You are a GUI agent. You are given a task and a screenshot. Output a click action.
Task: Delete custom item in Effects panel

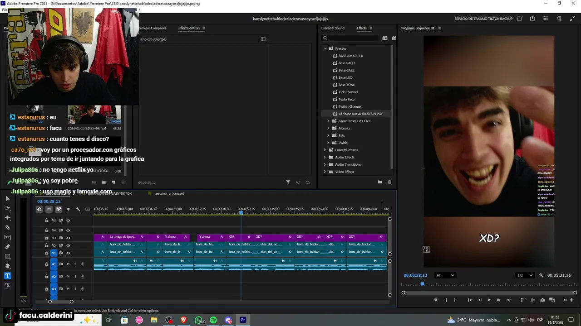click(x=389, y=182)
